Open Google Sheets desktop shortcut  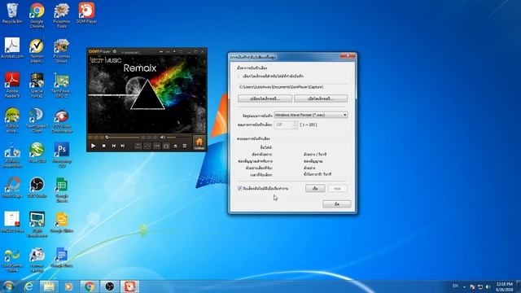62,190
